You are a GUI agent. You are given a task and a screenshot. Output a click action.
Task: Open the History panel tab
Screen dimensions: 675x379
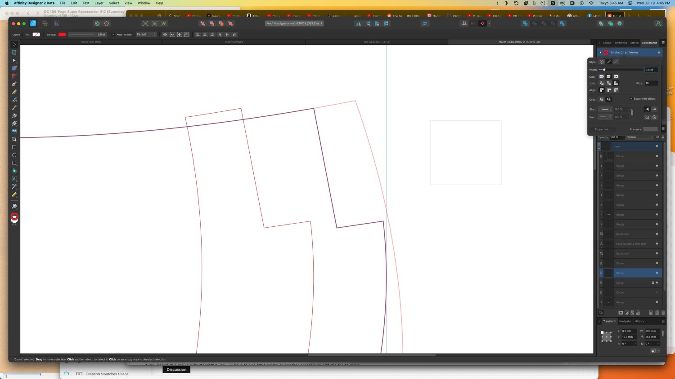tap(639, 321)
